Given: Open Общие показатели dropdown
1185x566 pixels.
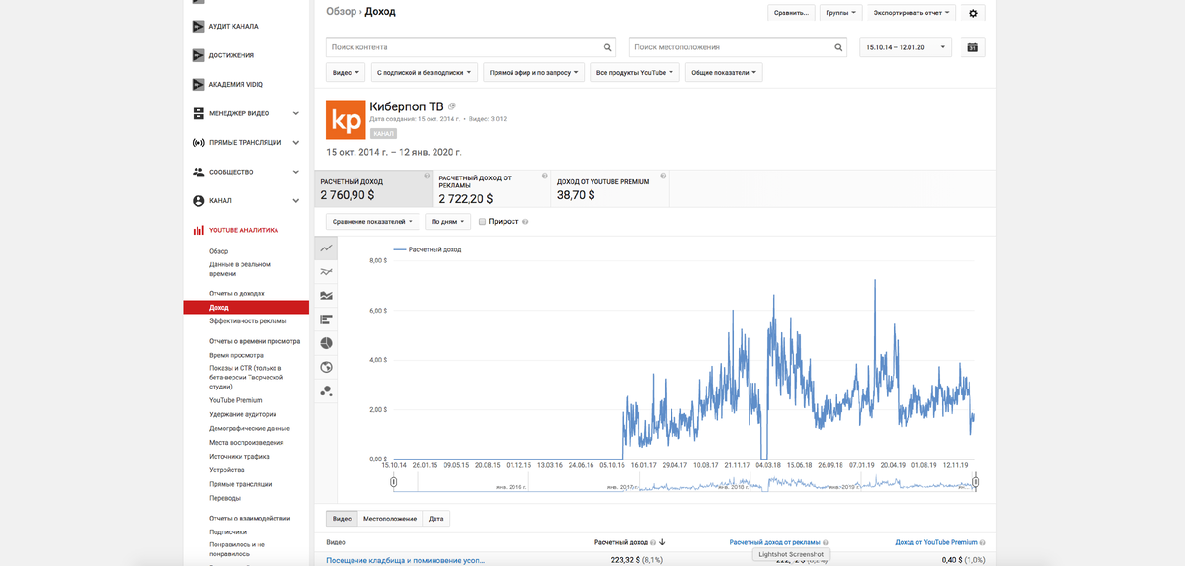Looking at the screenshot, I should click(x=722, y=73).
